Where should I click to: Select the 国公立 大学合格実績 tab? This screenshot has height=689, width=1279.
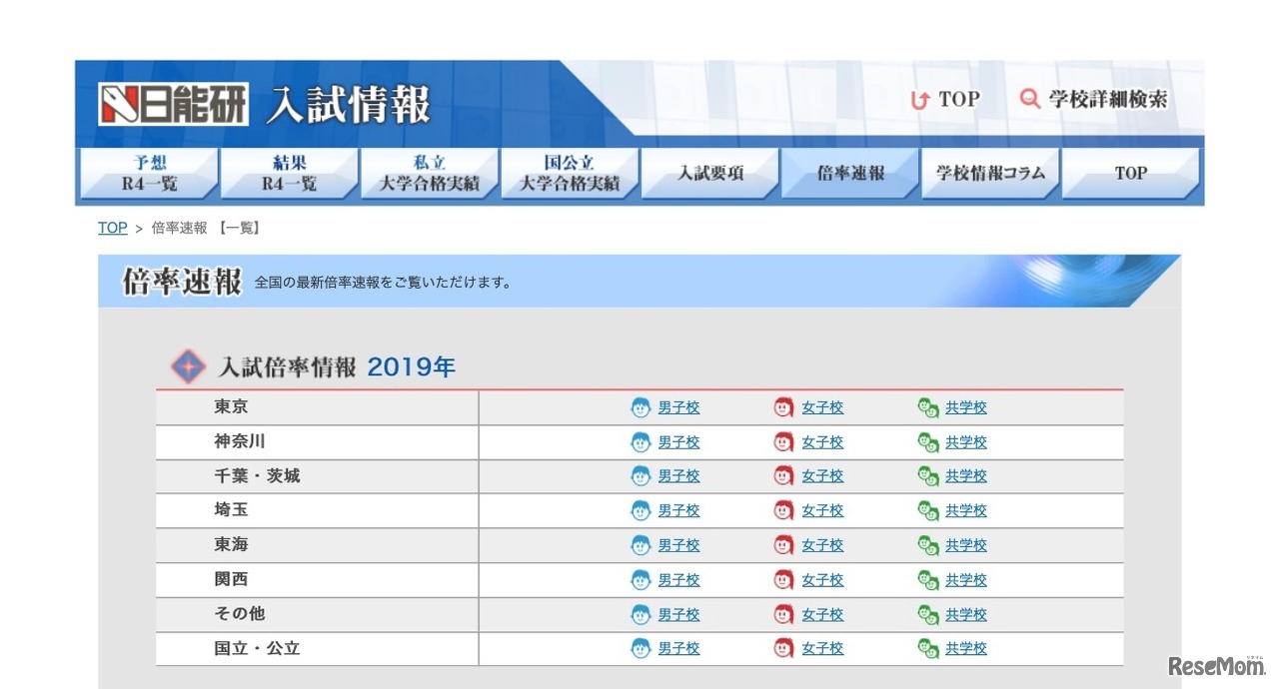570,173
